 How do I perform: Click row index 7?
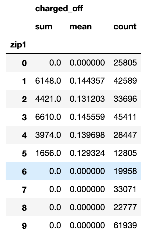(x=24, y=190)
